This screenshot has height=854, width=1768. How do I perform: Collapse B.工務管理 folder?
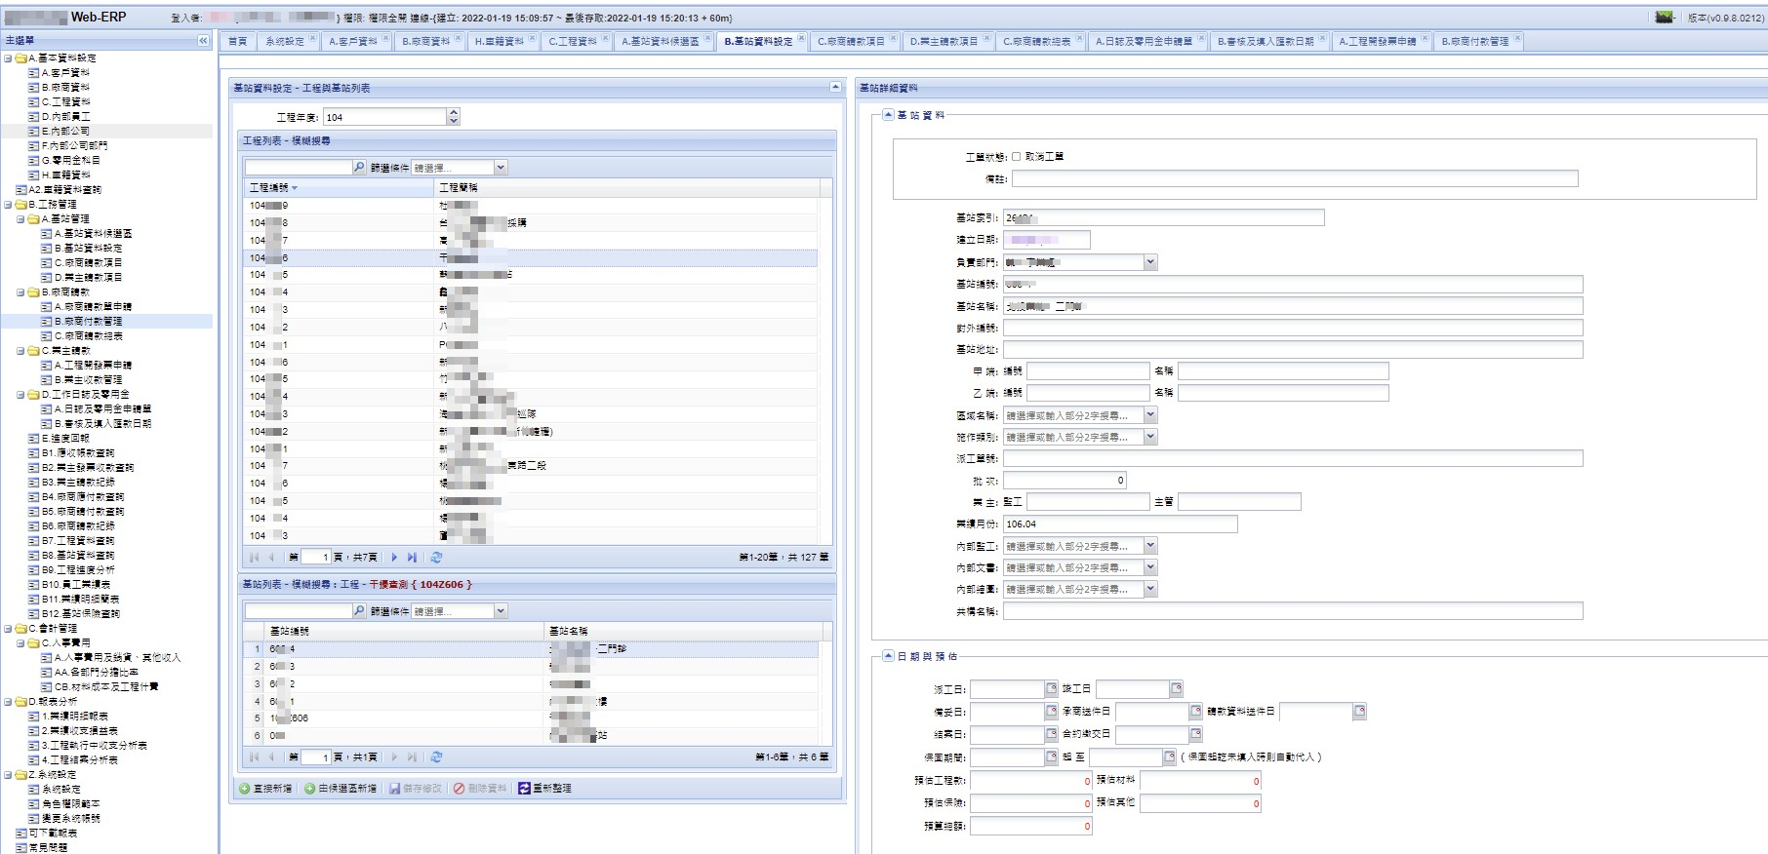8,204
